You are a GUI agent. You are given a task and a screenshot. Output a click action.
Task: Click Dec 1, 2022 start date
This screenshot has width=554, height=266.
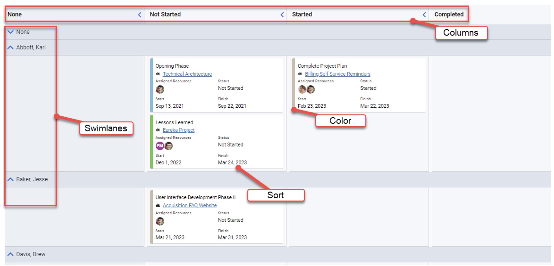(168, 163)
